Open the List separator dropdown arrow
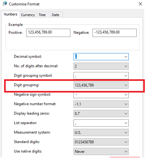 pos(126,123)
